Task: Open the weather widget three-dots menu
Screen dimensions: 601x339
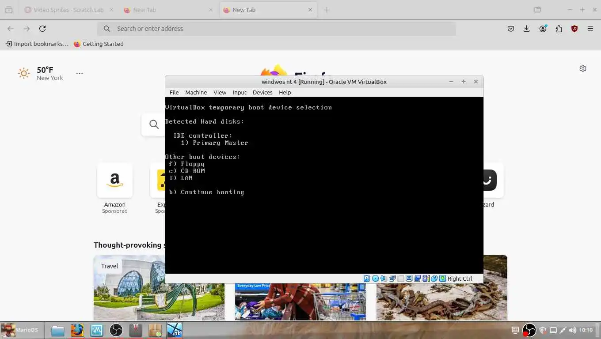Action: (80, 73)
